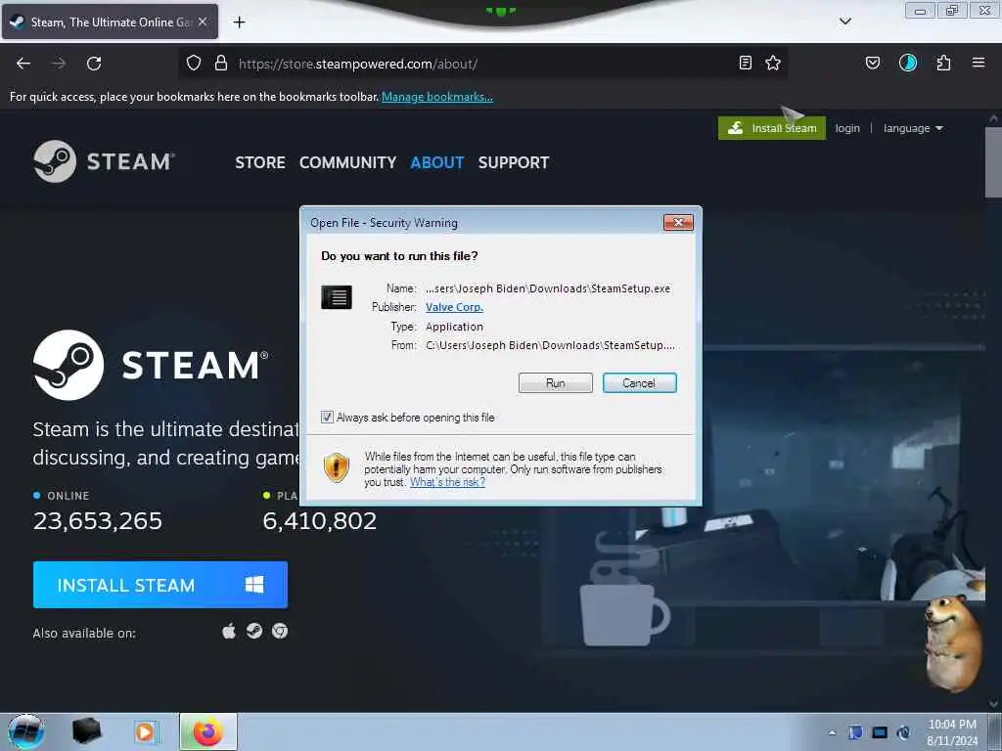Image resolution: width=1002 pixels, height=751 pixels.
Task: Open the STORE menu
Action: pos(260,163)
